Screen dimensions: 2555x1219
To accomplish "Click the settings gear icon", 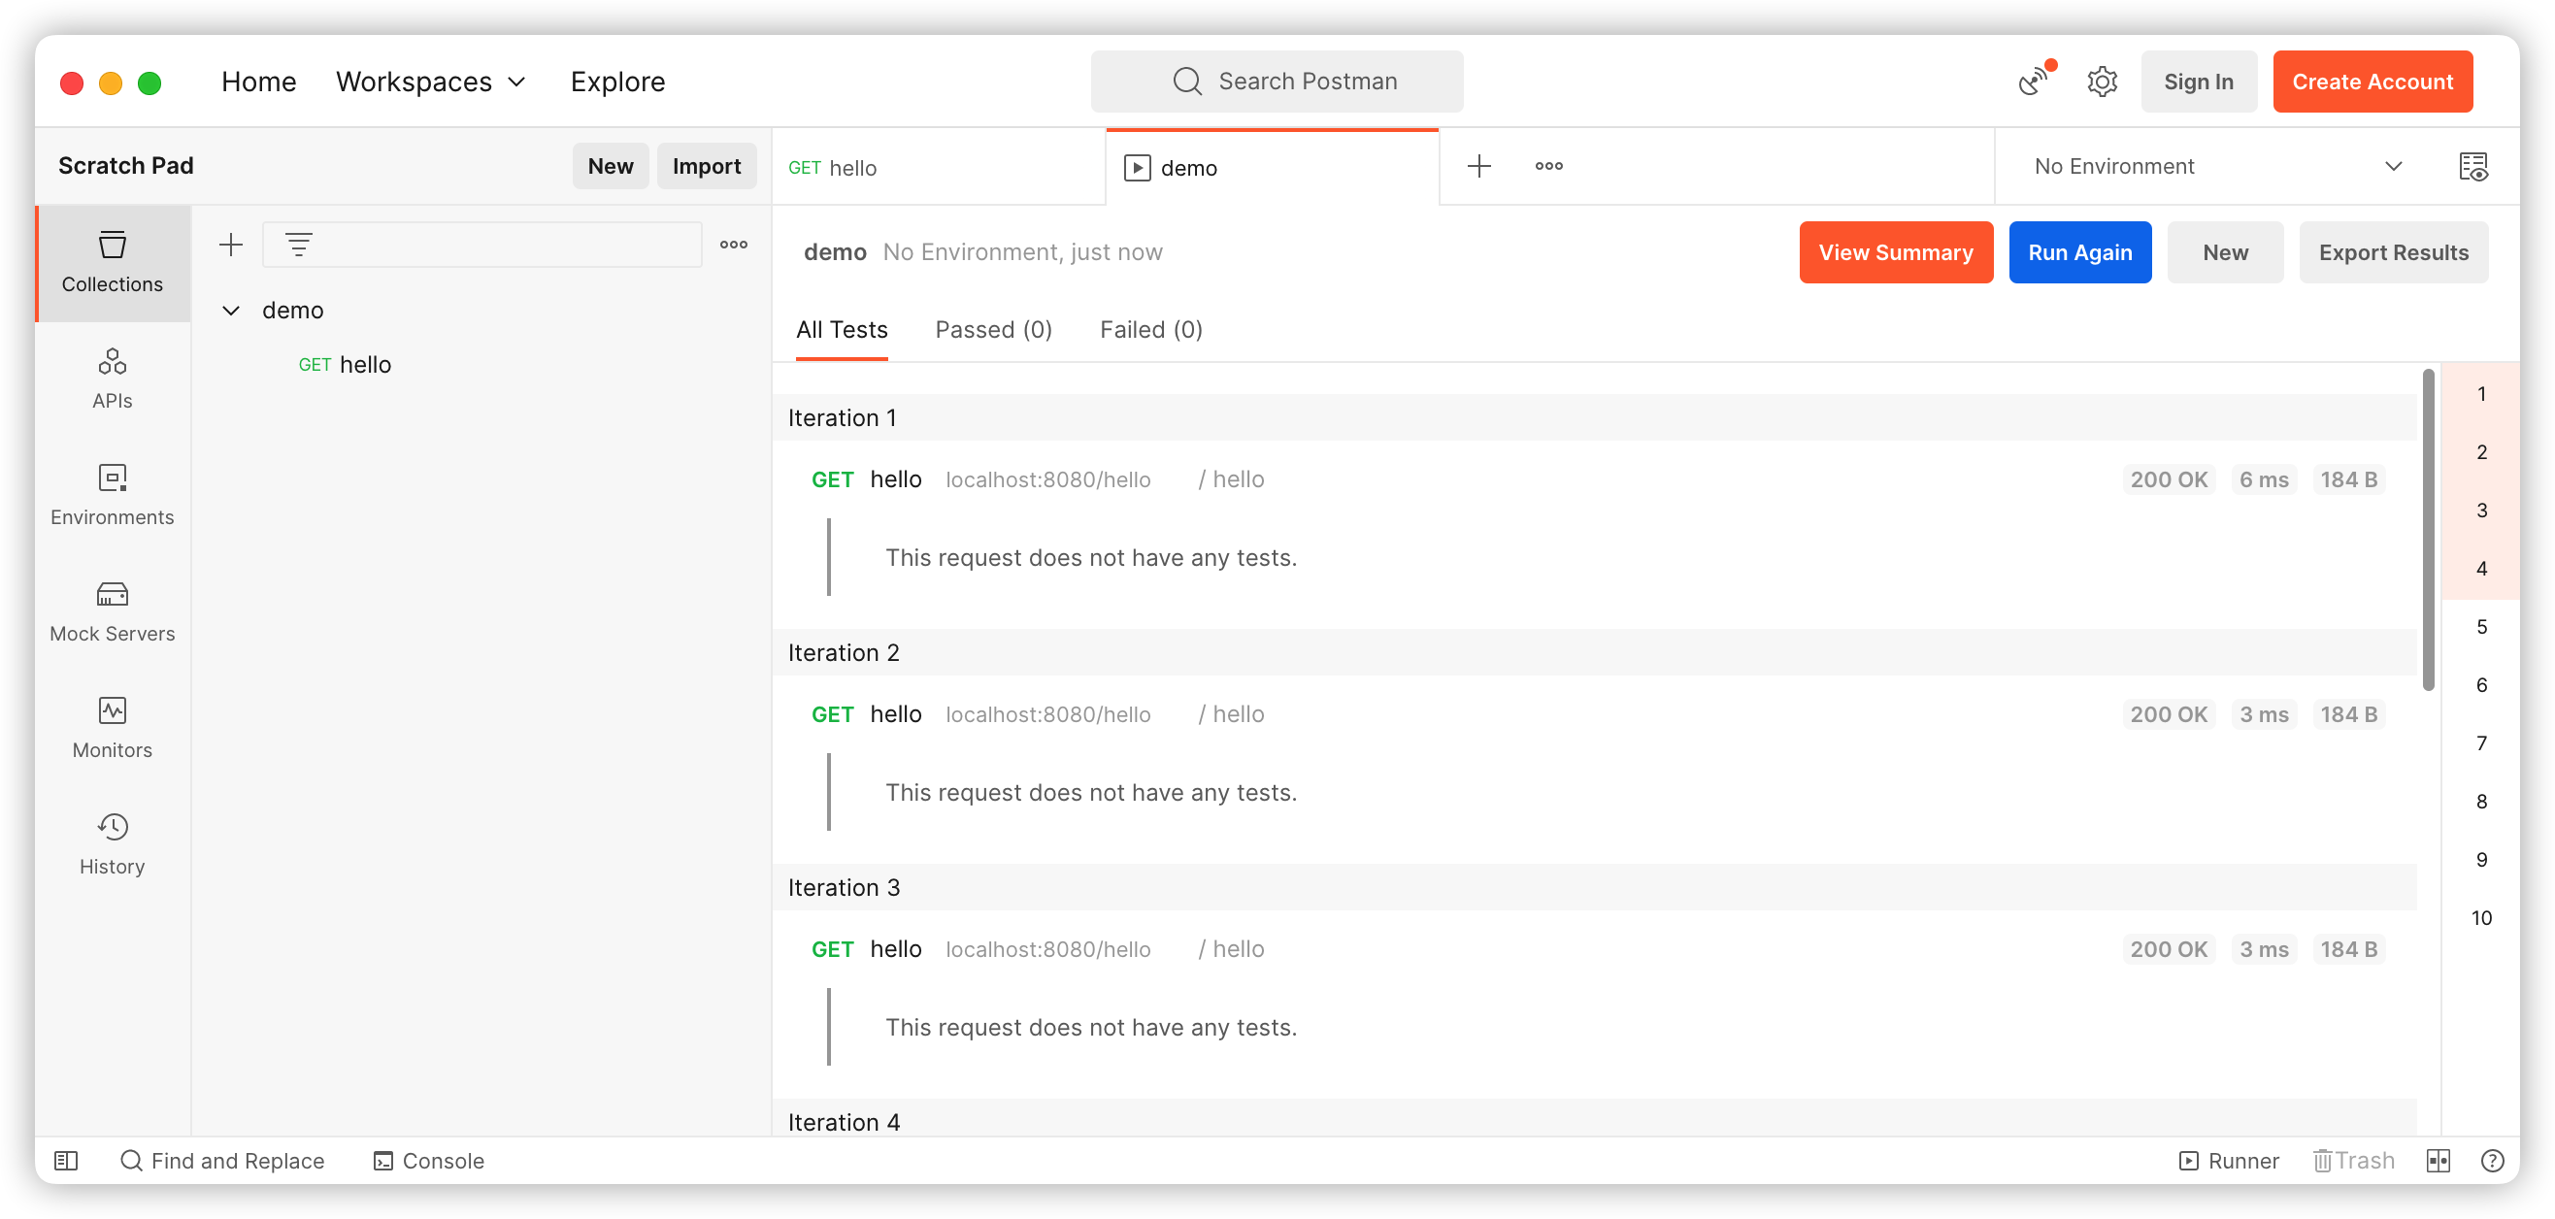I will pyautogui.click(x=2102, y=82).
